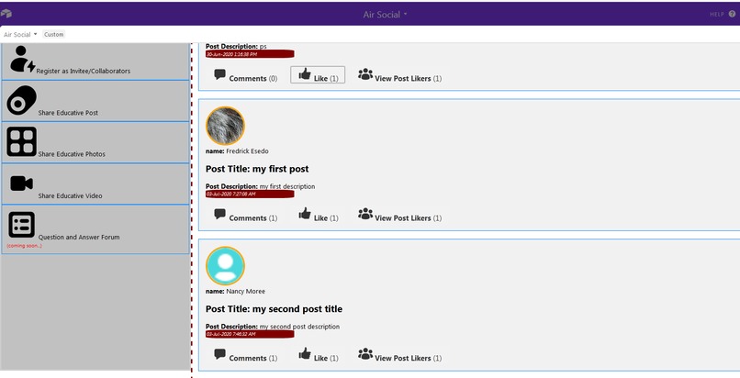The height and width of the screenshot is (378, 740).
Task: Click the 'ps' post's Like (1) label
Action: pyautogui.click(x=326, y=79)
